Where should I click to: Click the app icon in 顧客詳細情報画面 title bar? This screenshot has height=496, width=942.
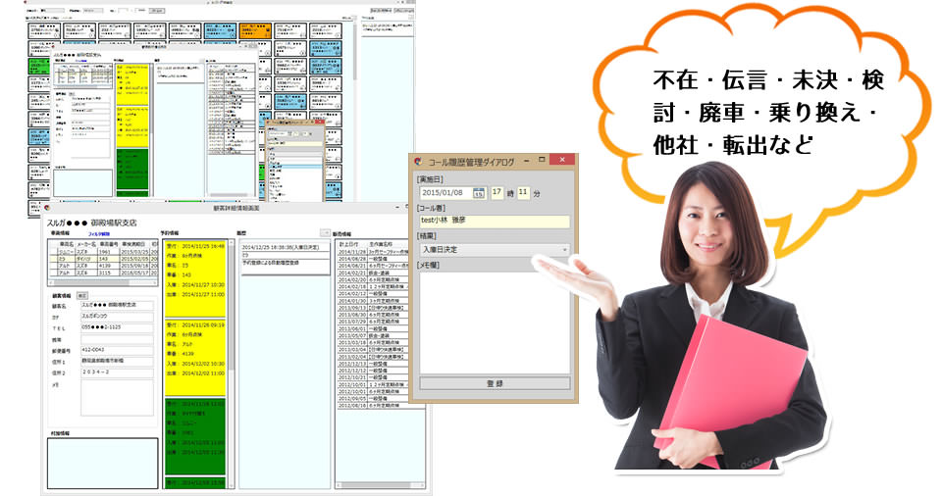coord(46,208)
